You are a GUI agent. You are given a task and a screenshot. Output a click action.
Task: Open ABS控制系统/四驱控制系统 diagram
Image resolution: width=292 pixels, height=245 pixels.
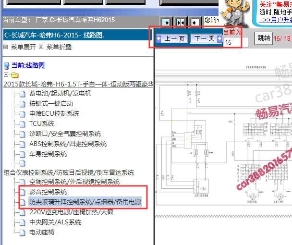68,144
